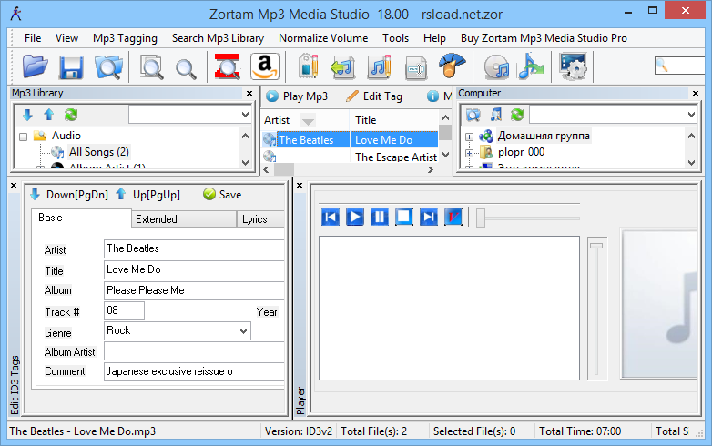
Task: Refresh the Computer panel
Action: [517, 115]
